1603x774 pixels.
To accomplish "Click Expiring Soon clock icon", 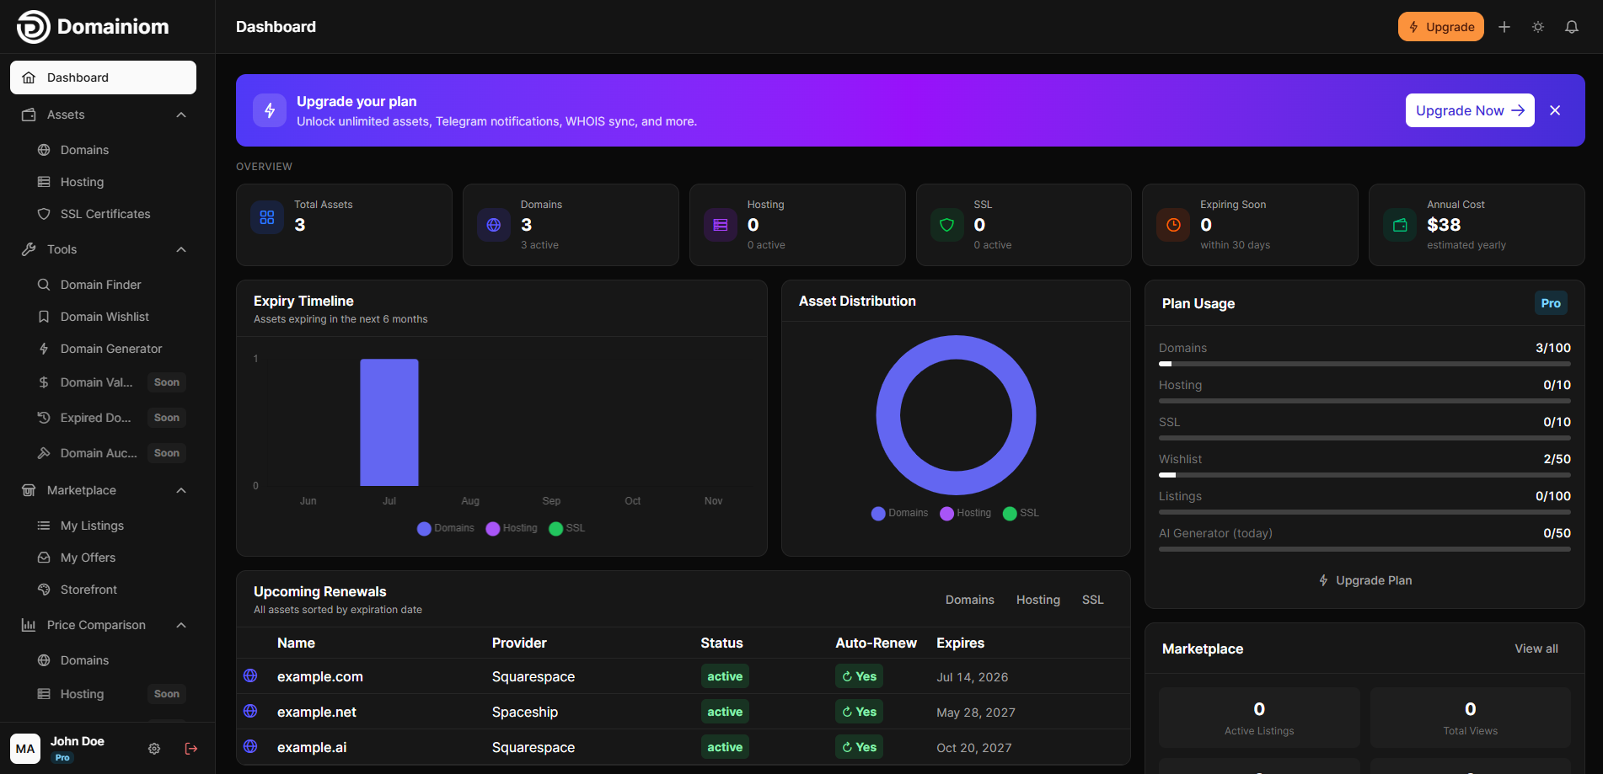I will click(1173, 225).
